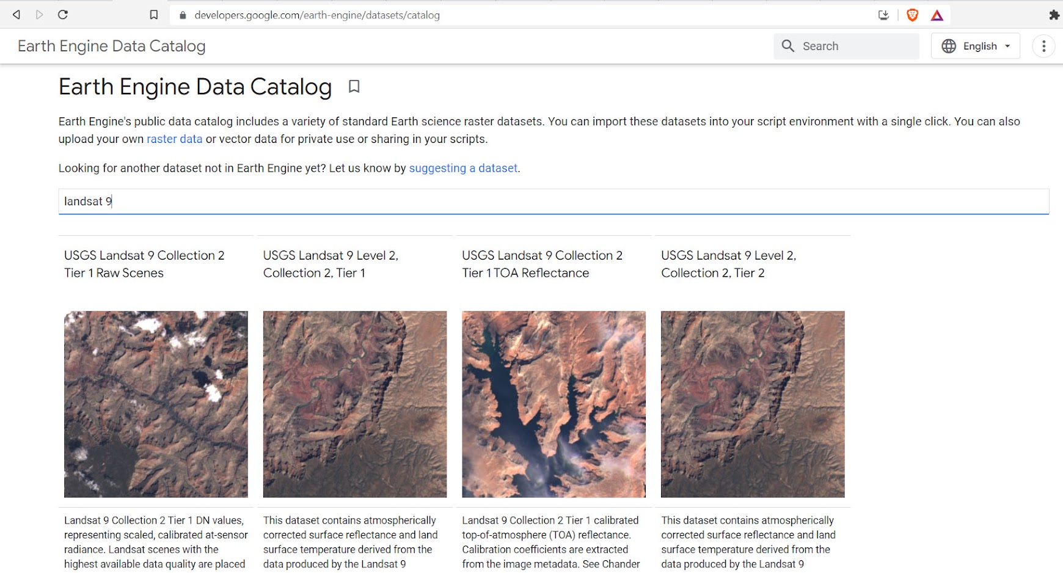The height and width of the screenshot is (573, 1063).
Task: Click the site Search input field
Action: pos(846,46)
